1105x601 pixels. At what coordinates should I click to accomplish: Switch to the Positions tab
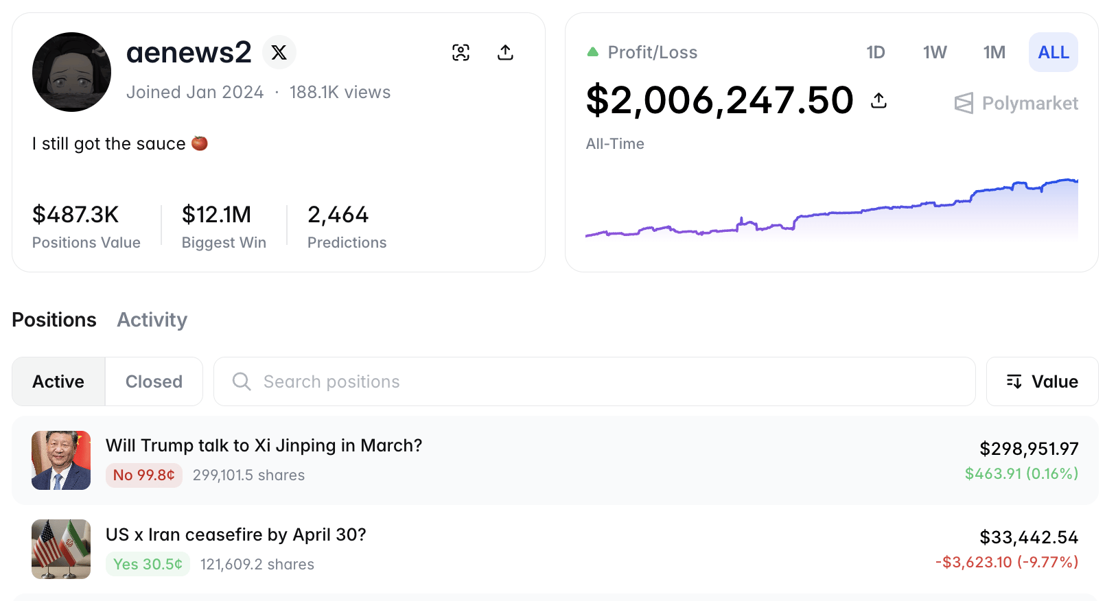tap(54, 320)
